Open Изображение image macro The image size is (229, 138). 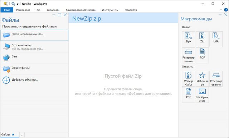point(202,95)
